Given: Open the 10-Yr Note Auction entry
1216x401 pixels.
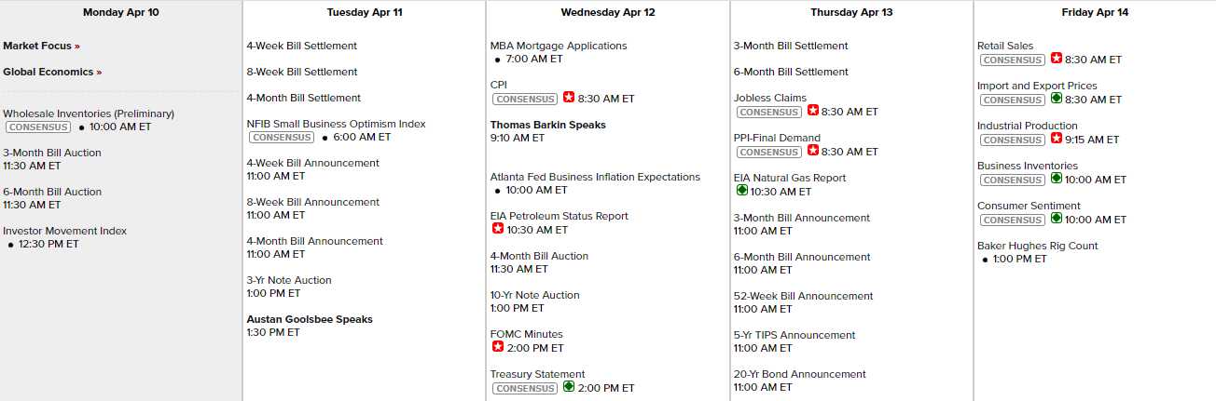Looking at the screenshot, I should pyautogui.click(x=534, y=295).
